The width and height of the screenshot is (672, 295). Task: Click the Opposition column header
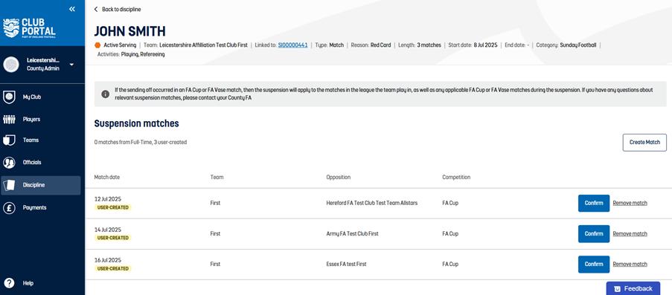click(x=339, y=178)
